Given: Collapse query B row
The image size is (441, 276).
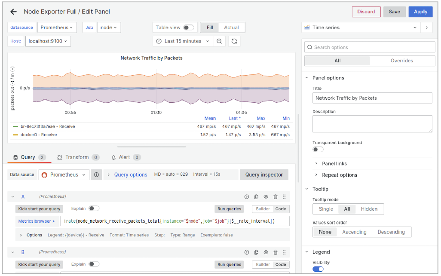Looking at the screenshot, I should pyautogui.click(x=12, y=252).
